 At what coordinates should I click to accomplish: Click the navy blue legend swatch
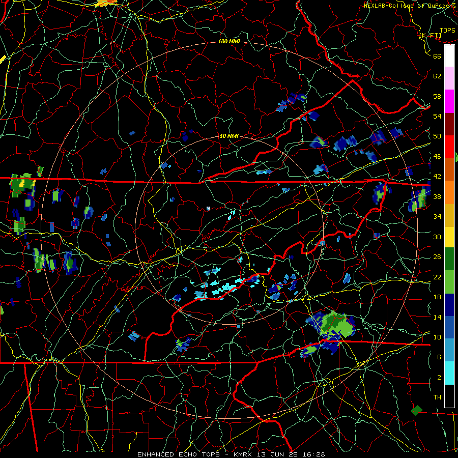(449, 305)
